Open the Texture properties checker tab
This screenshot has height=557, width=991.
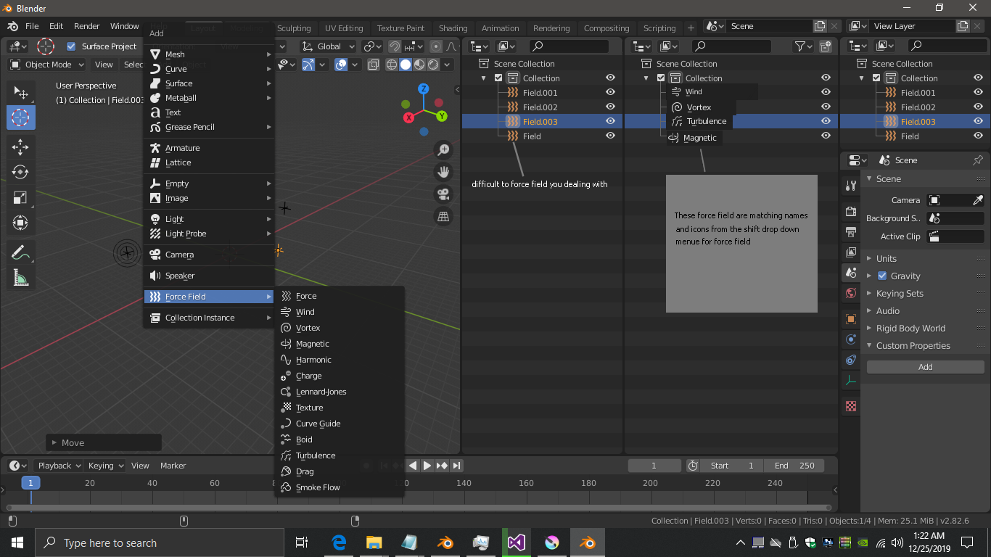click(x=851, y=406)
